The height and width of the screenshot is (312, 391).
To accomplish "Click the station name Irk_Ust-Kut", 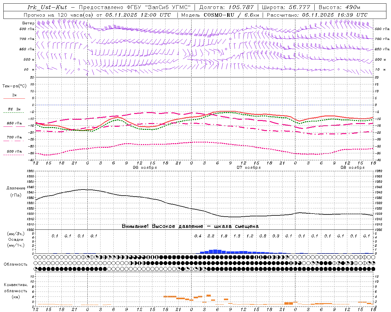I will click(47, 7).
